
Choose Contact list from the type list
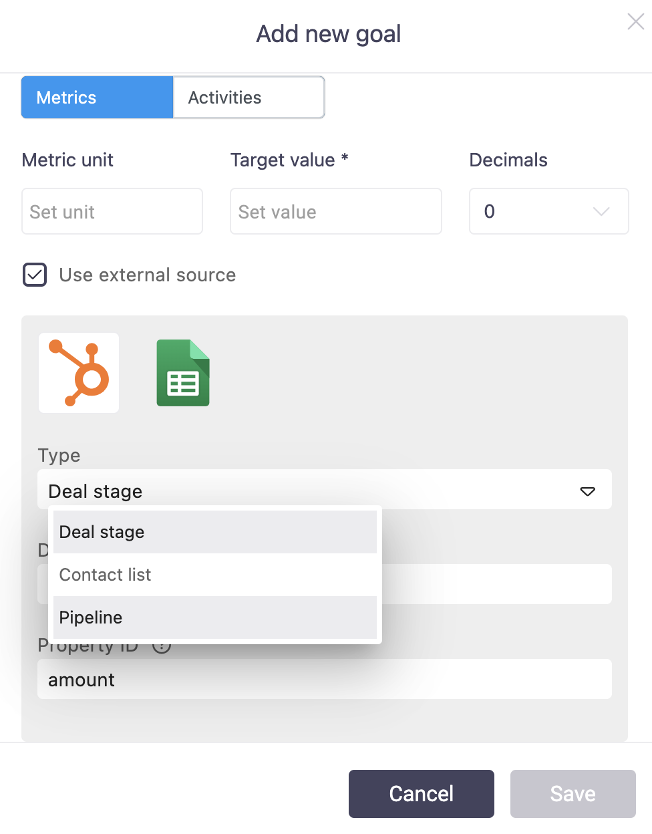(x=214, y=575)
